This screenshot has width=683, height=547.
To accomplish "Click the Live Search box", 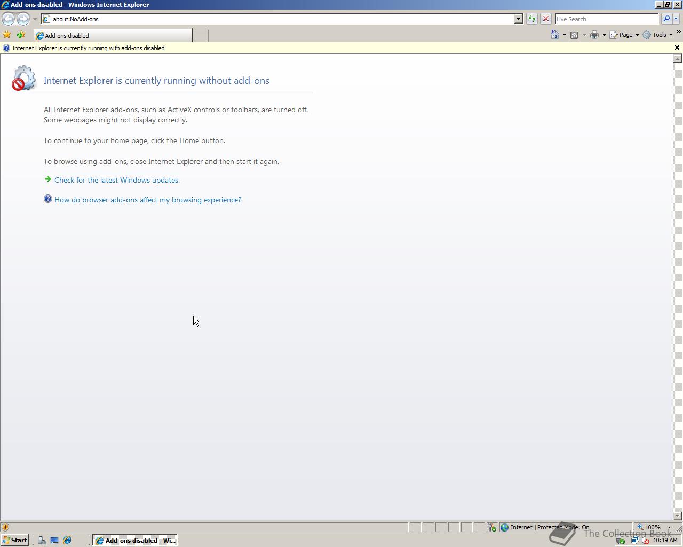I will point(607,19).
